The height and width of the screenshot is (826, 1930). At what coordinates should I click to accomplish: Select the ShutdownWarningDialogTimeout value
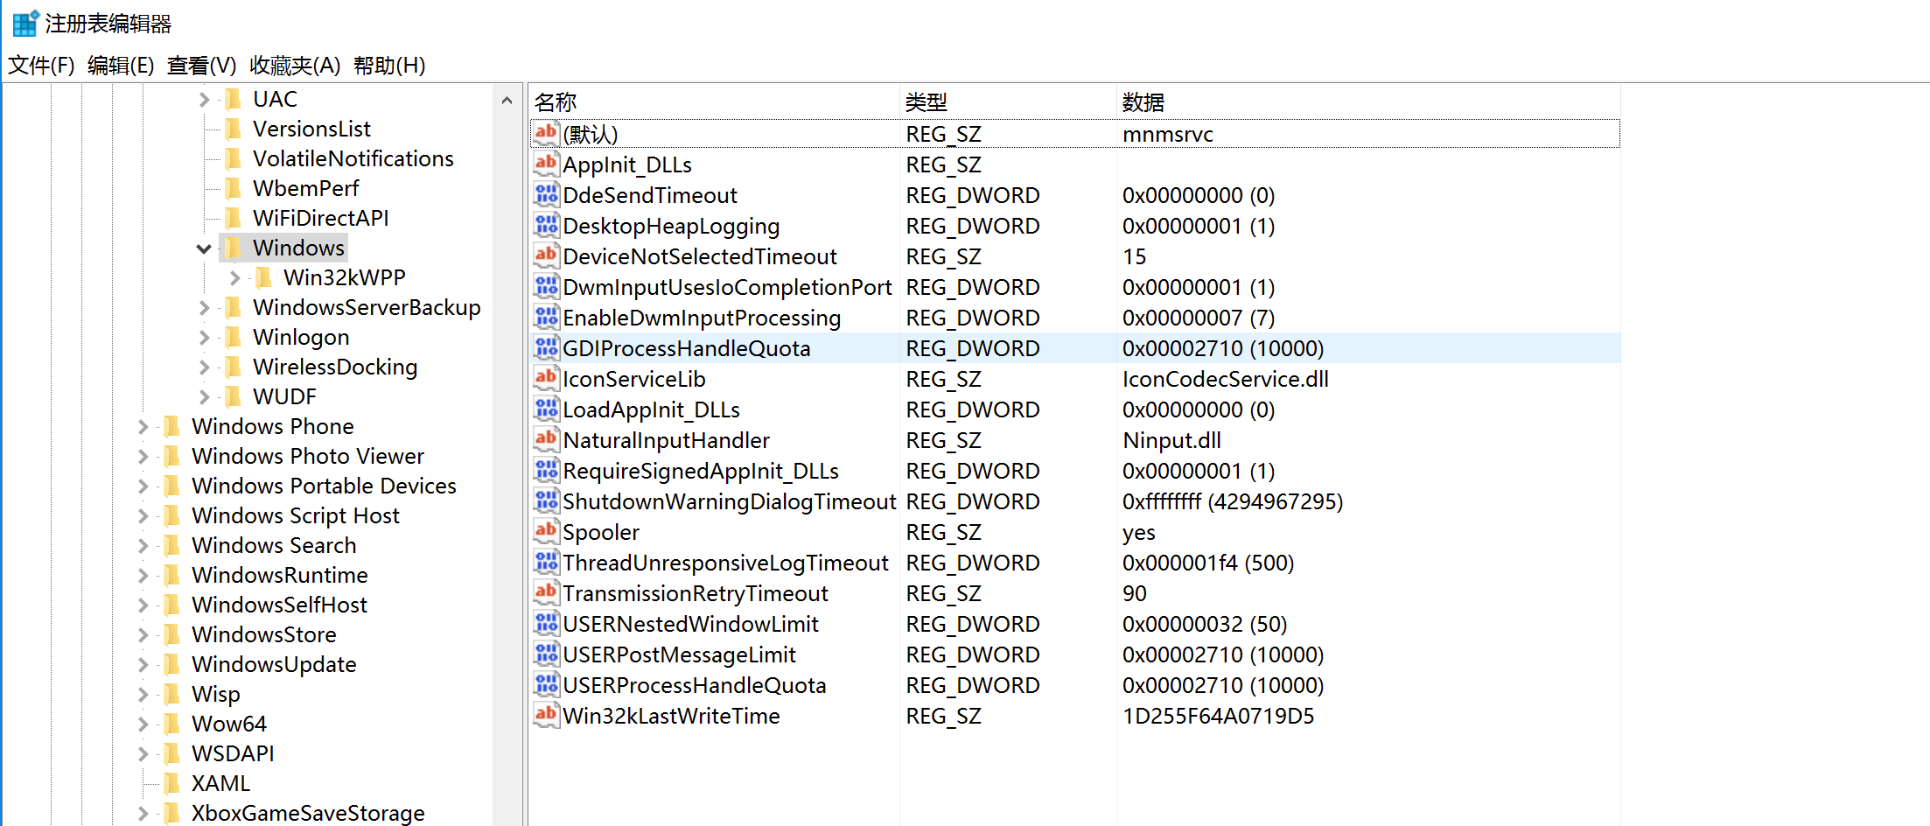click(x=729, y=501)
